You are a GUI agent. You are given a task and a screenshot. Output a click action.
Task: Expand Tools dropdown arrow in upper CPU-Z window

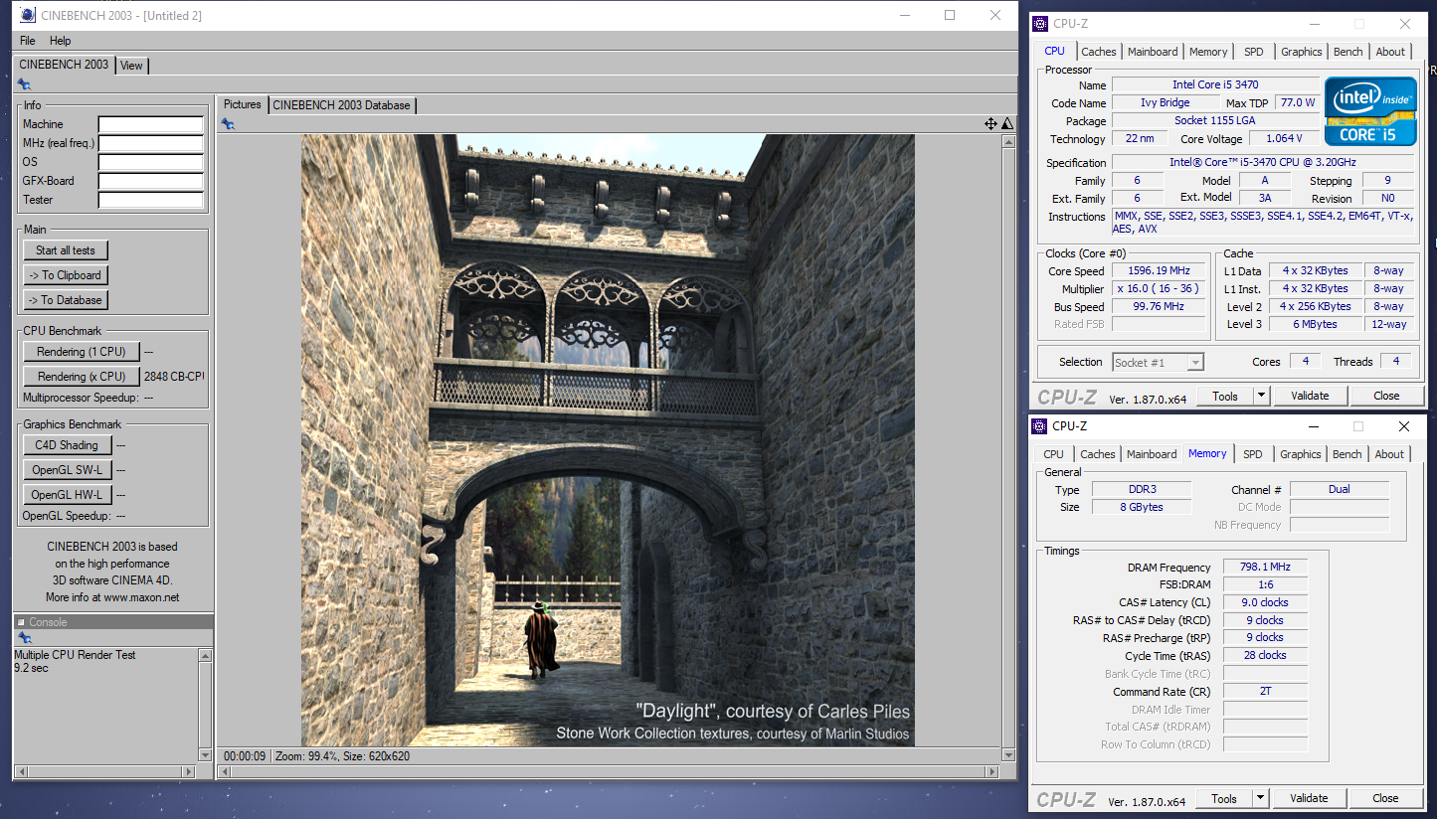click(1261, 396)
